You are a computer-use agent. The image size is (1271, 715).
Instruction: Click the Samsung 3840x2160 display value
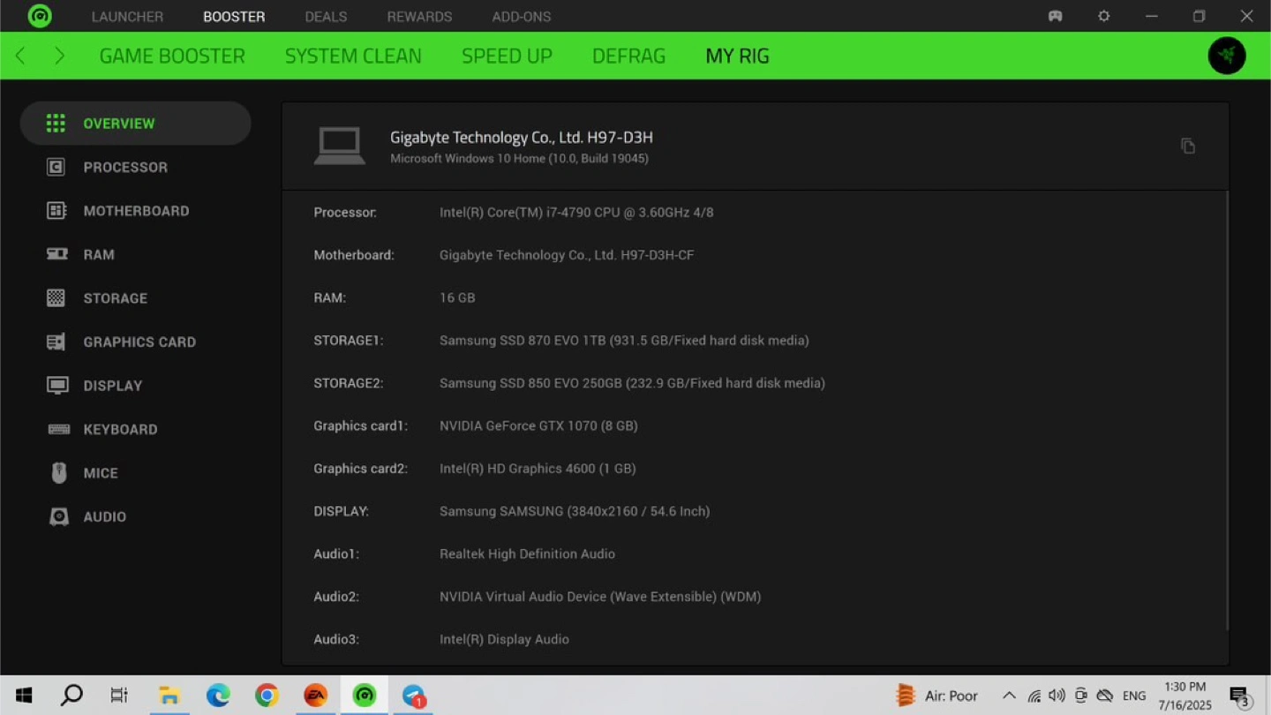(575, 511)
